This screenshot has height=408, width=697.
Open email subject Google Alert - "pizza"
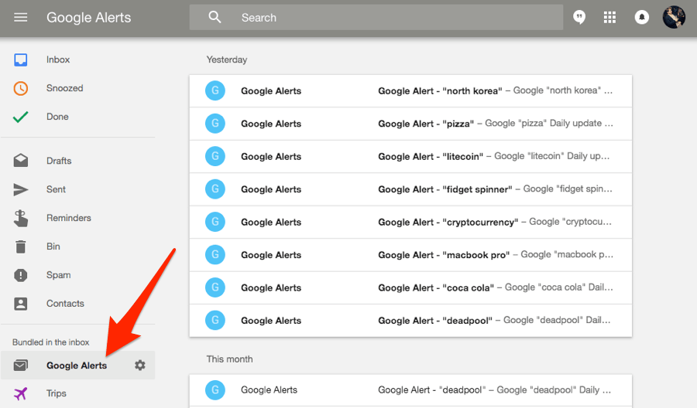point(426,124)
